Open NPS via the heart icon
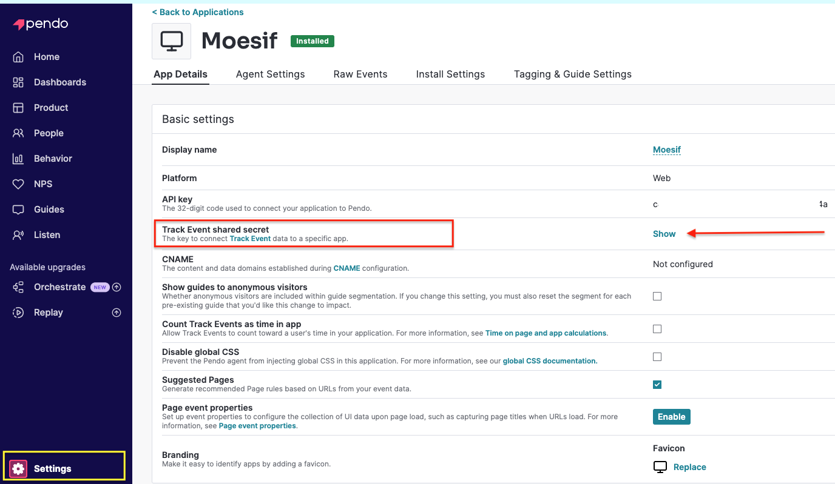The image size is (835, 484). [18, 184]
